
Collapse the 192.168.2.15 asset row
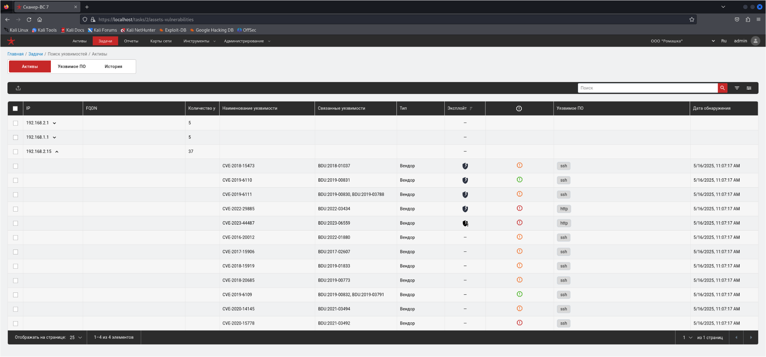(x=57, y=152)
